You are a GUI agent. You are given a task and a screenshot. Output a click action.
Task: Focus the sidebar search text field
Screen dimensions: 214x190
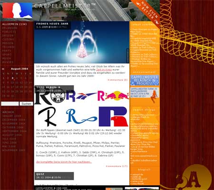pos(10,104)
